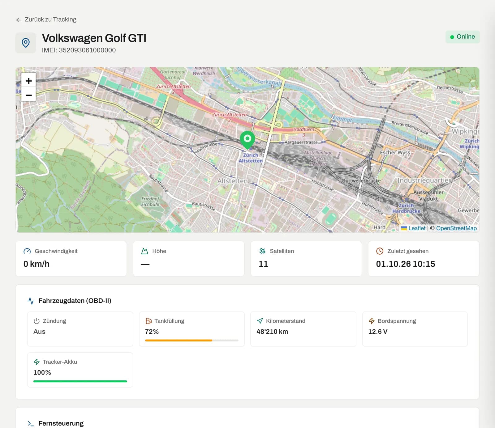Click the 01.10.26 10:15 timestamp

[x=405, y=264]
